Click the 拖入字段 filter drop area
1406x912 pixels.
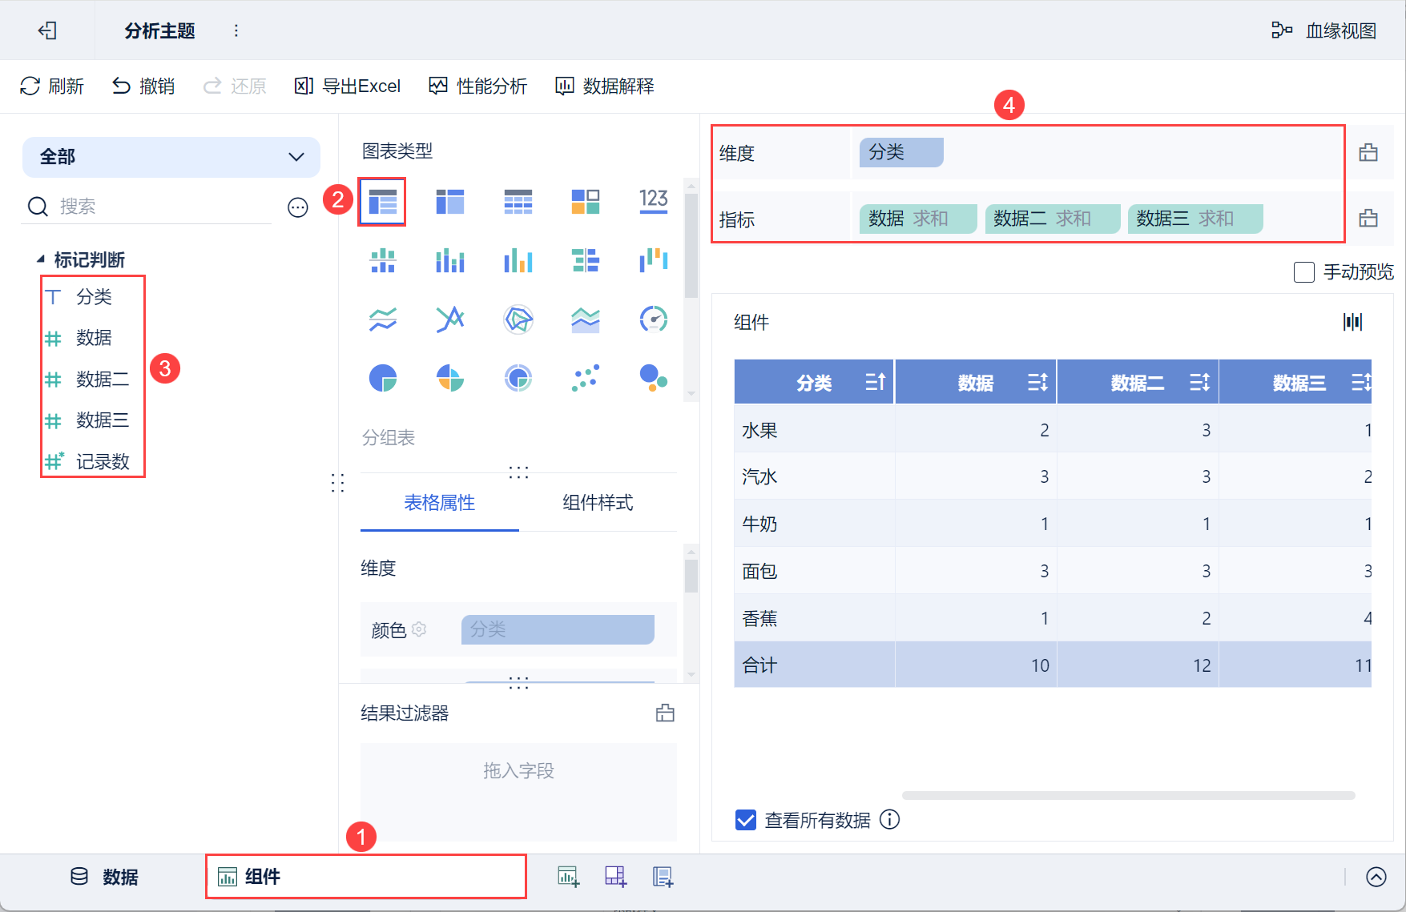(518, 791)
